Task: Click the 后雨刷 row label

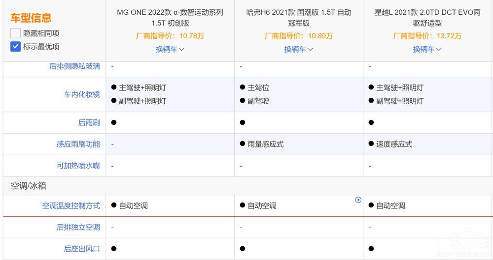Action: [x=89, y=122]
